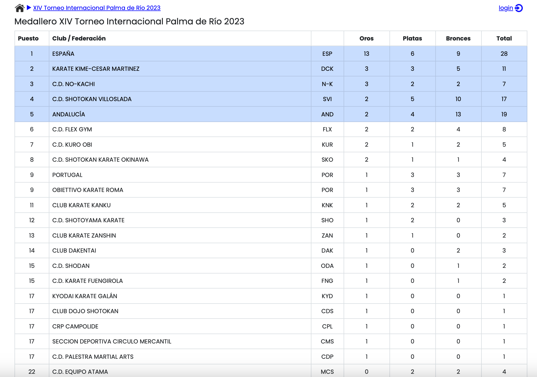This screenshot has width=537, height=377.
Task: Select OBIETTIVO KARATE ROMA club name
Action: tap(88, 190)
